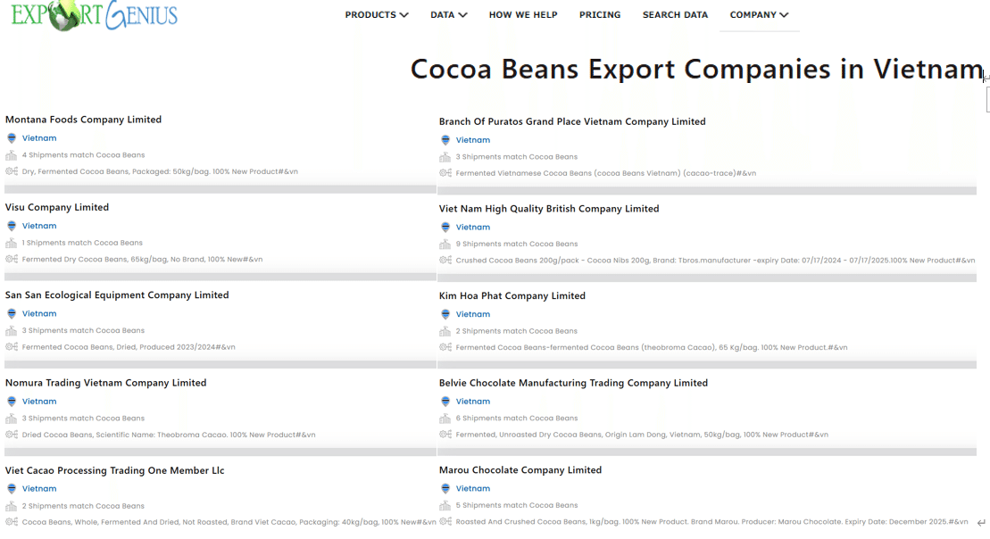Image resolution: width=990 pixels, height=539 pixels.
Task: Click the Vietnam flag icon under Montana Foods
Action: 12,138
